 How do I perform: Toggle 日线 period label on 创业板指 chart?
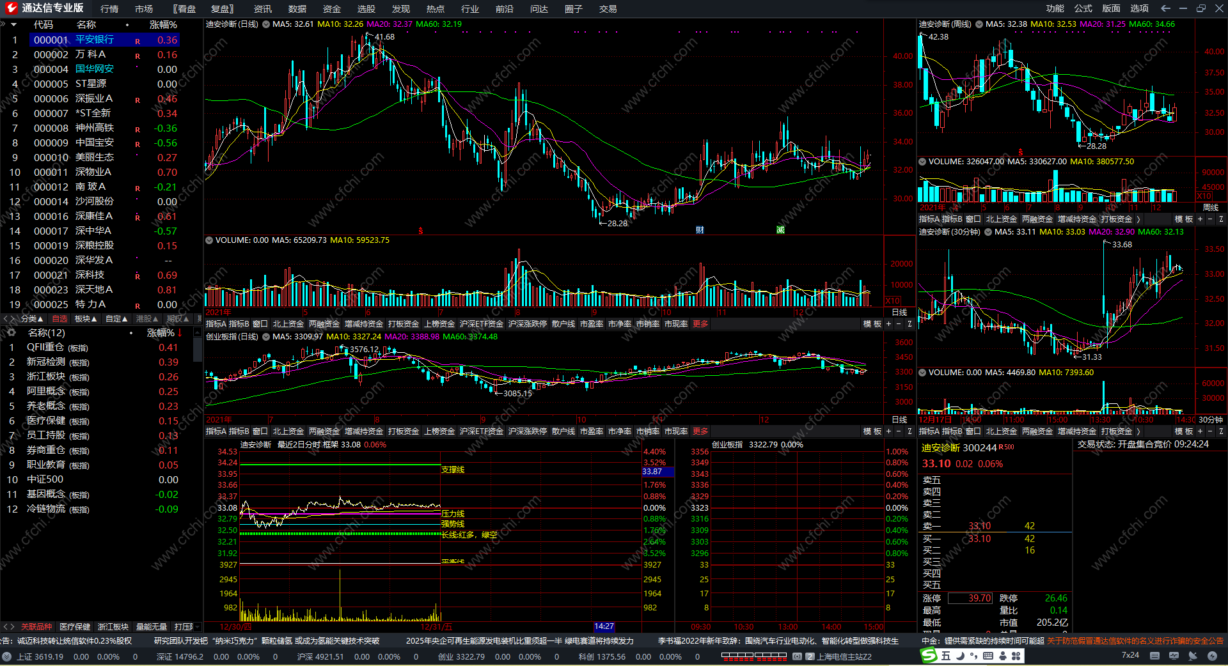coord(899,420)
